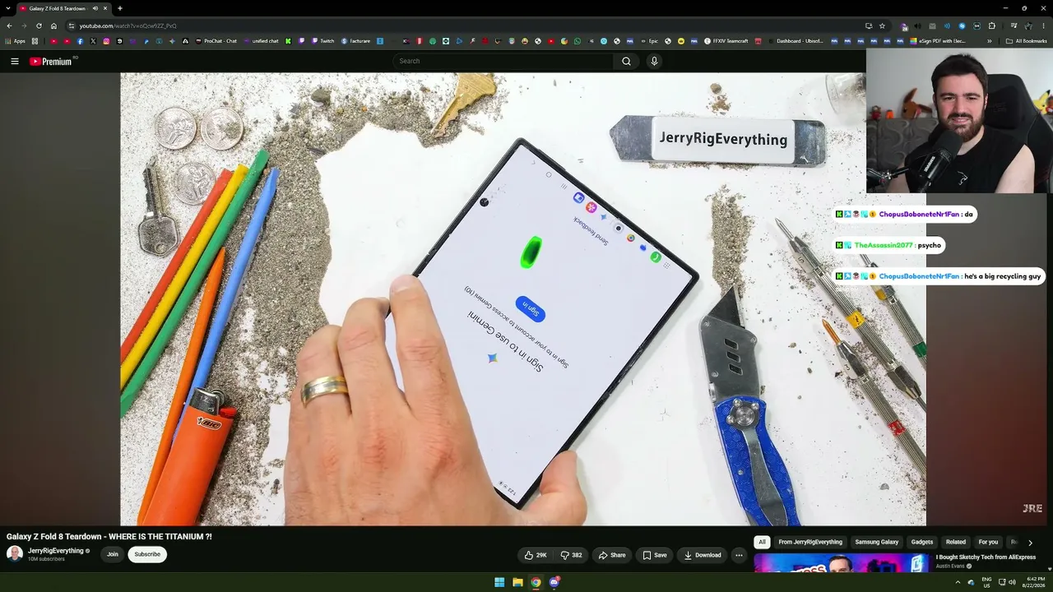Go back in browser history
The image size is (1053, 592).
tap(9, 25)
